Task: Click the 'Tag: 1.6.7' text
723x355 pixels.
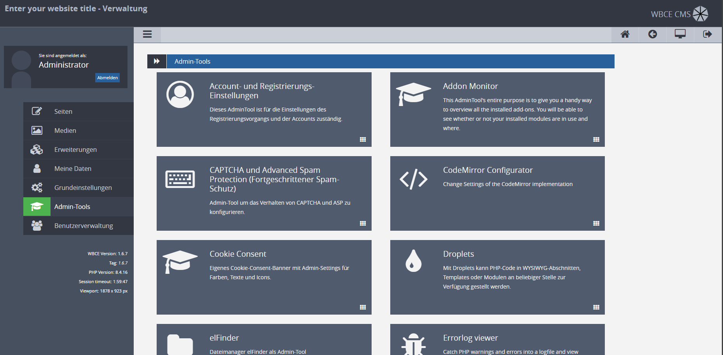Action: (118, 263)
